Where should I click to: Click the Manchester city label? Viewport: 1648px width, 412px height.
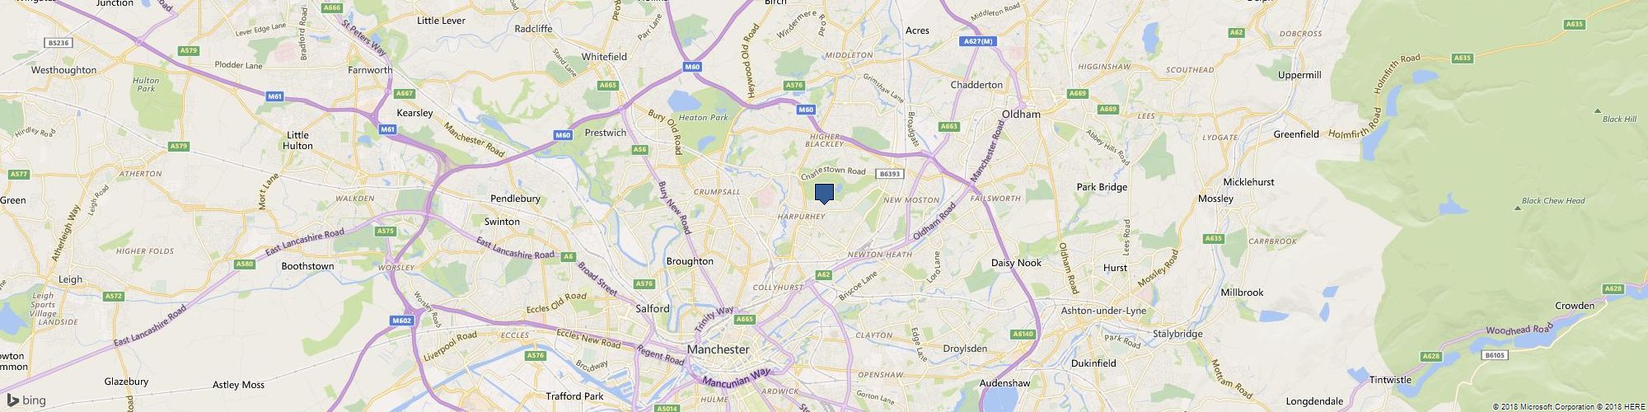pos(718,349)
